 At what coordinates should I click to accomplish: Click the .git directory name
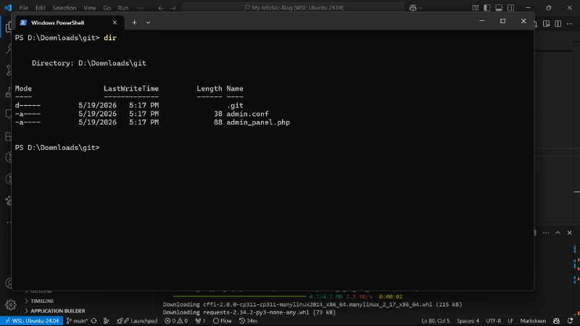(x=235, y=105)
